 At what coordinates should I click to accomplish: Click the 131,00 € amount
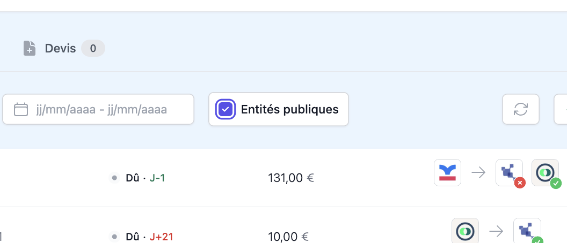point(291,178)
